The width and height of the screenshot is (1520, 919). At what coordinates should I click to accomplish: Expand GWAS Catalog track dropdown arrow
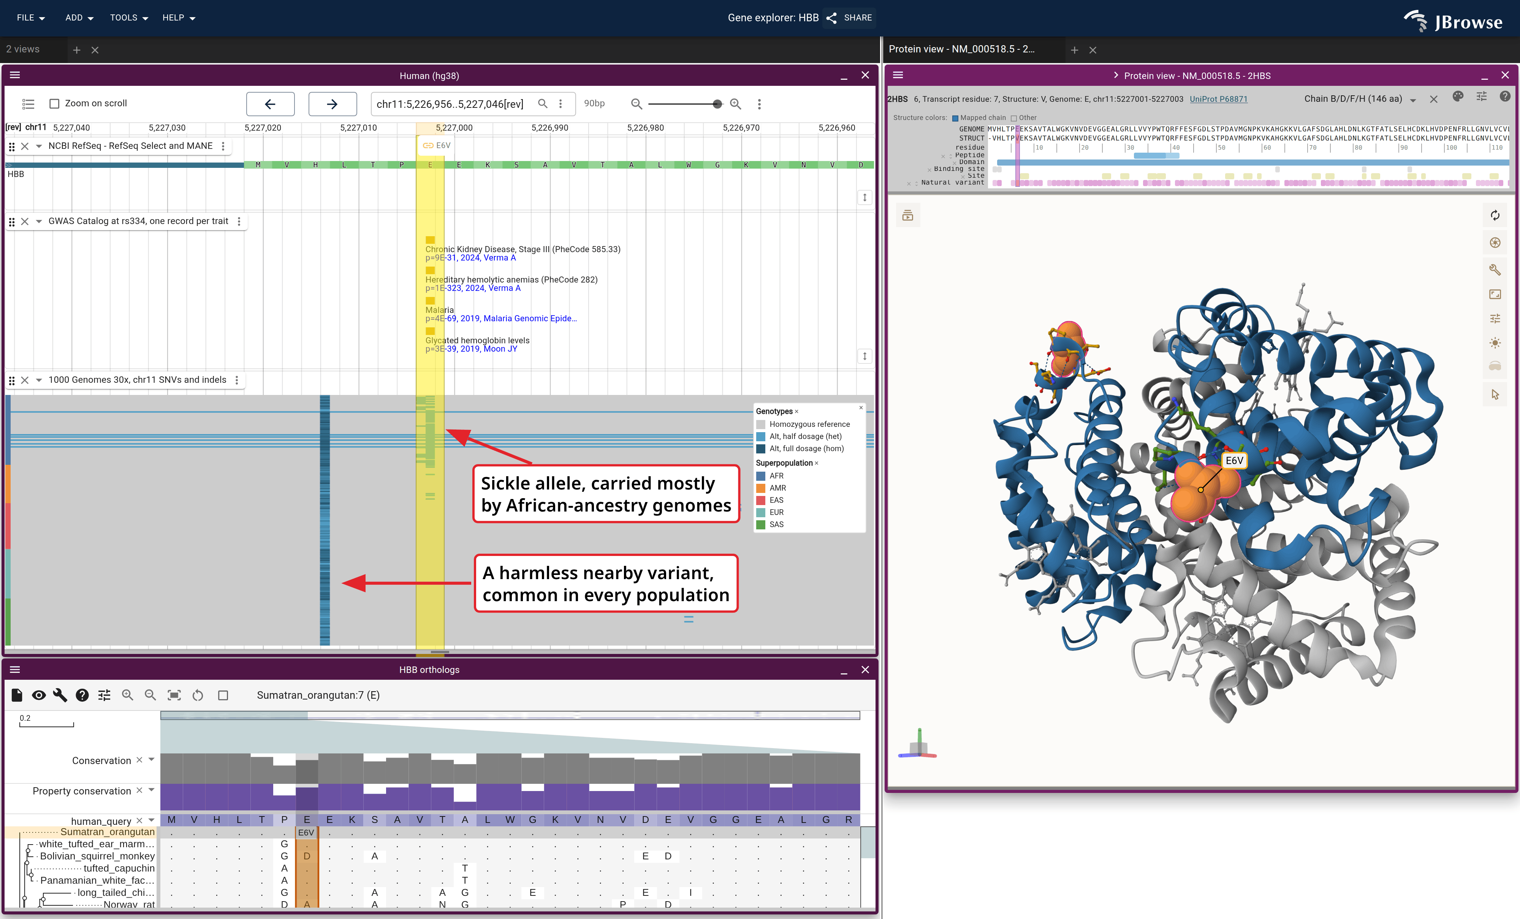39,221
